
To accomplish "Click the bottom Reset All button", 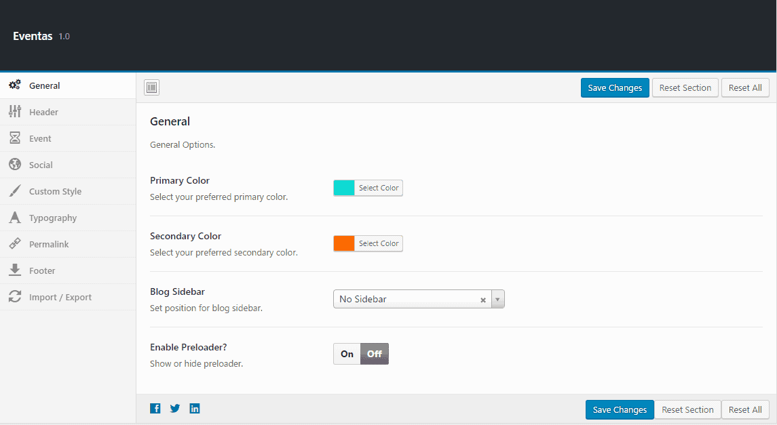I will (745, 409).
